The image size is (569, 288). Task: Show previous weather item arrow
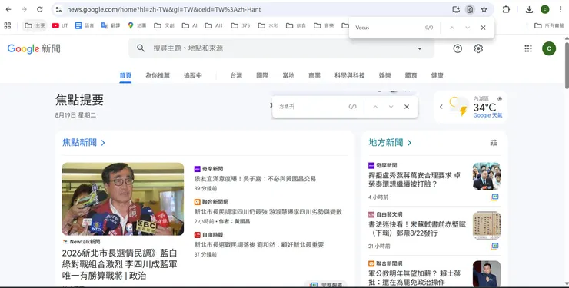pos(441,107)
